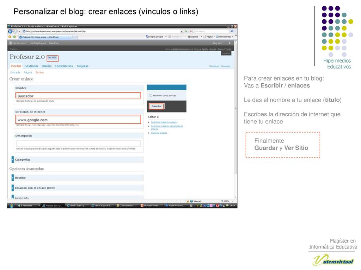Click the browser Forward arrow button

tap(15, 31)
